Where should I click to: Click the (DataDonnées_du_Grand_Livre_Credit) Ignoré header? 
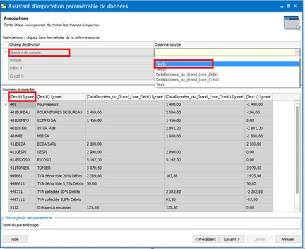[205, 97]
